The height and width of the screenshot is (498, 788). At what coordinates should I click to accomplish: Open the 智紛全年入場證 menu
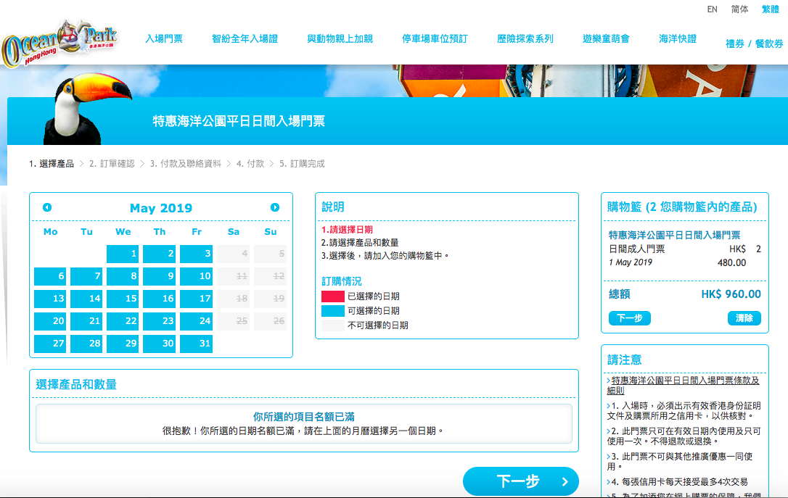[x=245, y=38]
